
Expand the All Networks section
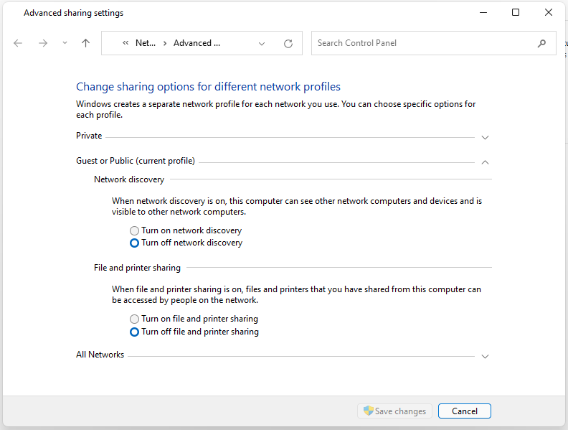(486, 356)
